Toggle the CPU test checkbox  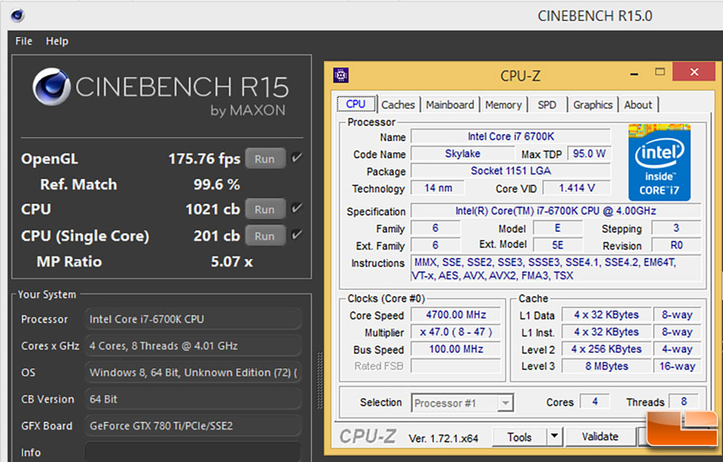click(x=296, y=209)
